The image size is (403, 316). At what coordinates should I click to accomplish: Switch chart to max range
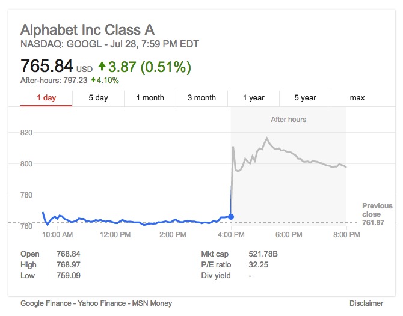[x=357, y=98]
